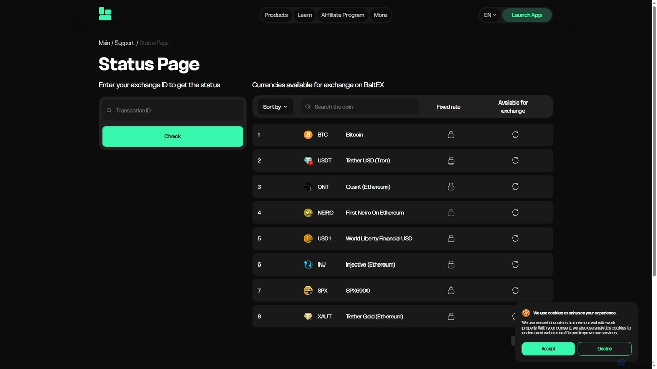
Task: Decline the cookies
Action: 605,349
